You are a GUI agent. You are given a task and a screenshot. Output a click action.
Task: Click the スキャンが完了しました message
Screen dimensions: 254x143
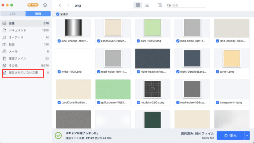82,133
